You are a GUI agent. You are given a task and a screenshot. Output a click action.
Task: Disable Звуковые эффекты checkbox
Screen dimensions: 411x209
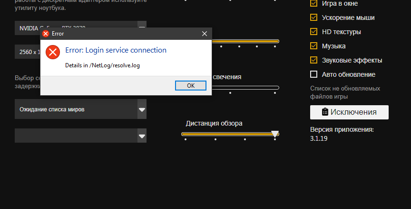point(313,60)
